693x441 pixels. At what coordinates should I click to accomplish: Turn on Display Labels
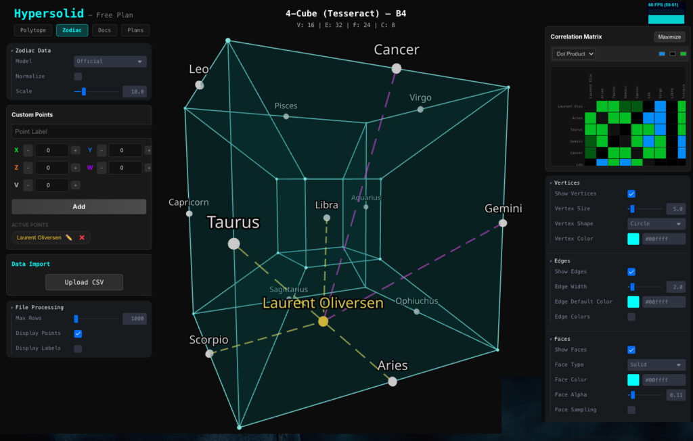[78, 349]
